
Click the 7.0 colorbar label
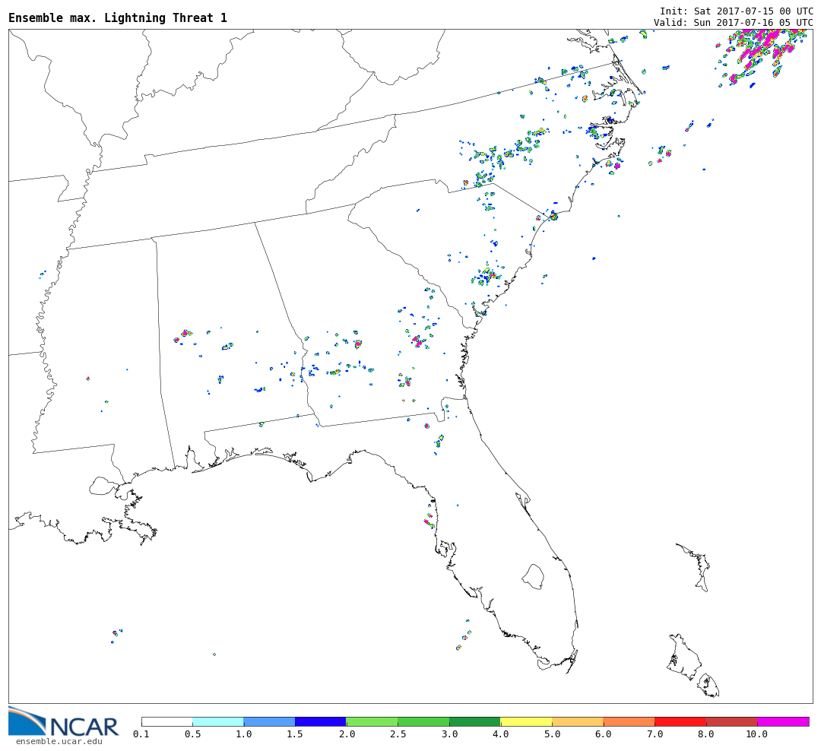point(655,734)
